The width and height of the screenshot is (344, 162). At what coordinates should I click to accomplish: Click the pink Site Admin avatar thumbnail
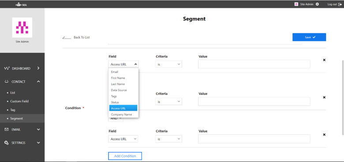coord(296,4)
